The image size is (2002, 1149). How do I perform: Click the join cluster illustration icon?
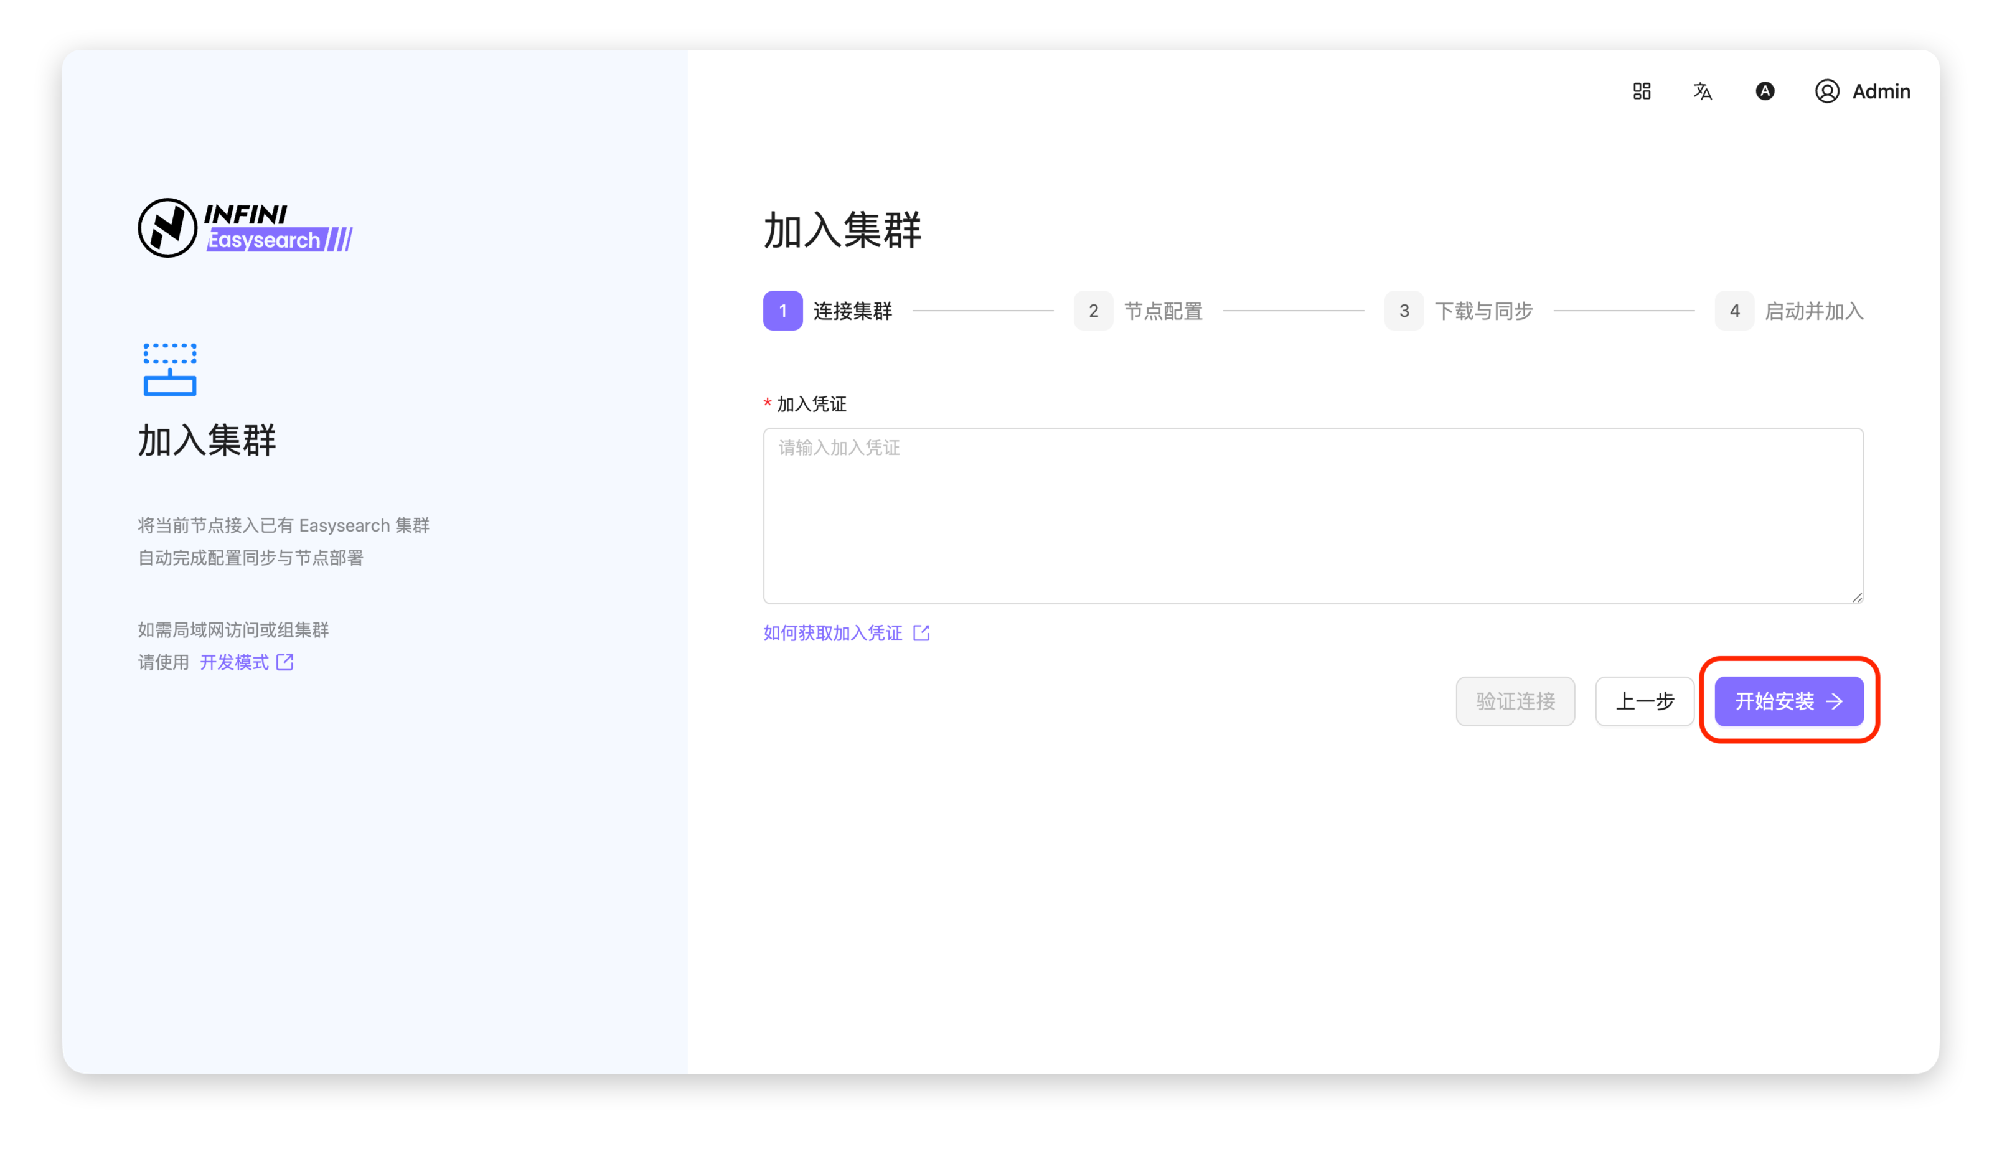(170, 369)
